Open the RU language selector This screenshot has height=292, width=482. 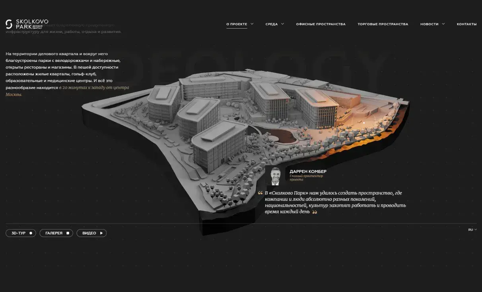(472, 230)
